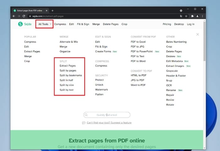Expand the All Tools dropdown
This screenshot has height=151, width=220.
[x=45, y=24]
